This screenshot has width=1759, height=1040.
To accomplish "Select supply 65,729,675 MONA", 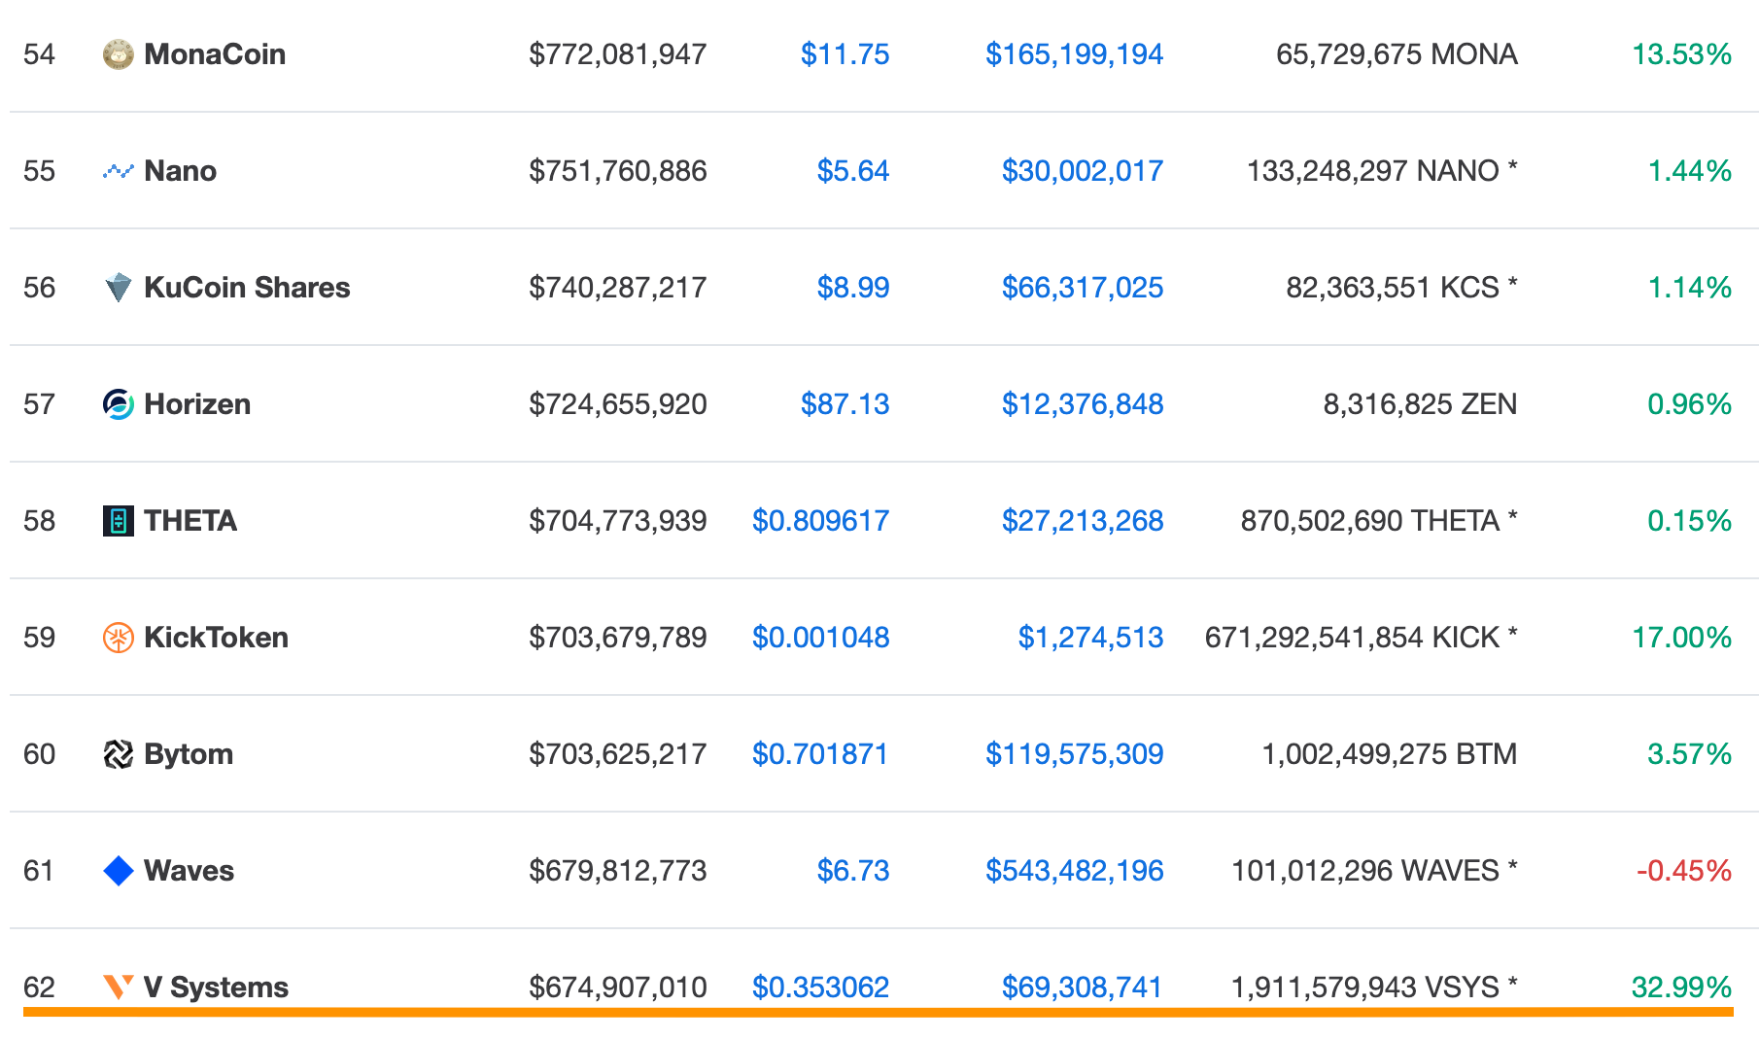I will (x=1397, y=54).
